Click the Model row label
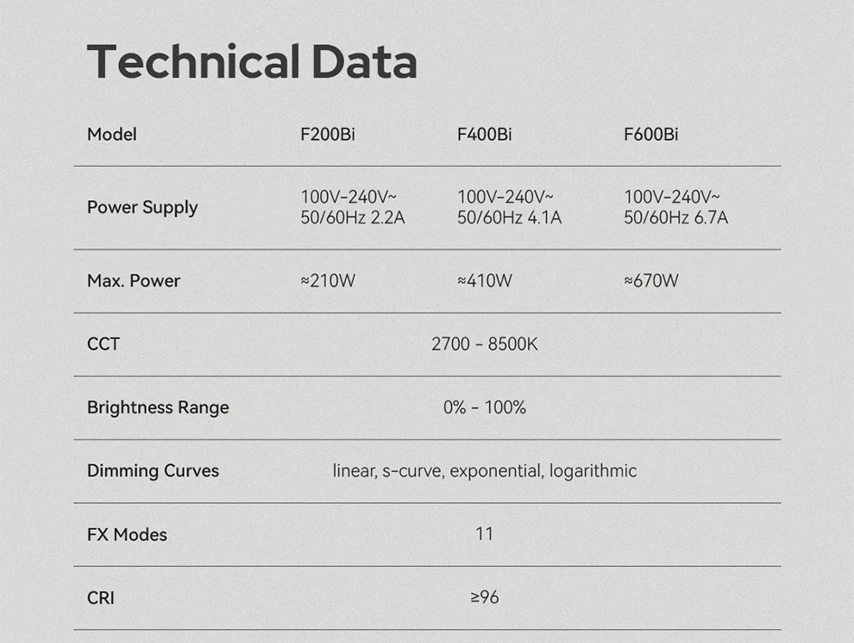 [x=111, y=134]
